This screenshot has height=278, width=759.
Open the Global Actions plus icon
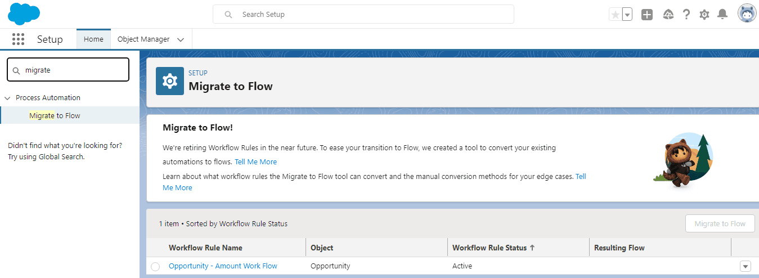pos(647,15)
